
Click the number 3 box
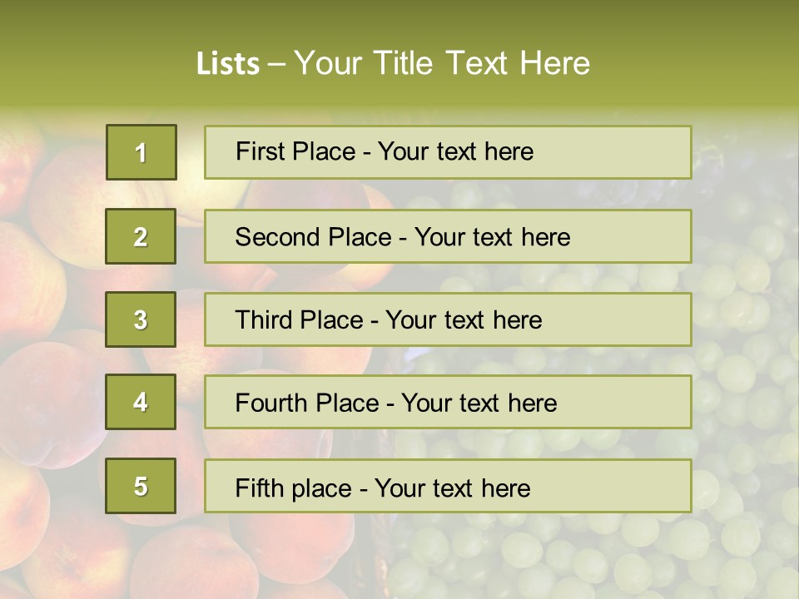[x=141, y=319]
